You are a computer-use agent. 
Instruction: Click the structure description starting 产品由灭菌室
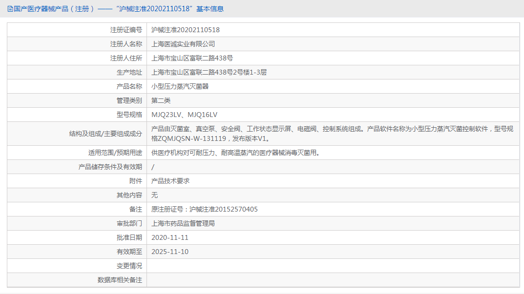pyautogui.click(x=332, y=134)
